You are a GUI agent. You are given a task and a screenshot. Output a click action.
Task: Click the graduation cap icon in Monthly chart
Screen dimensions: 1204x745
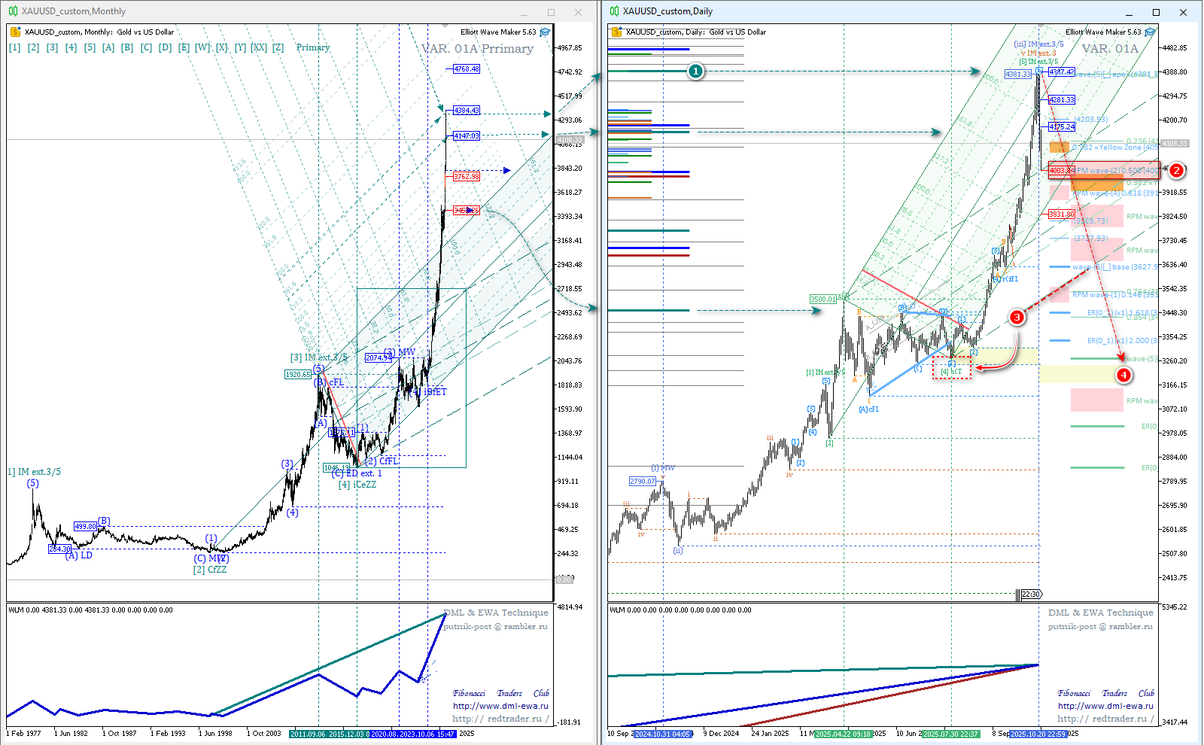(x=545, y=32)
